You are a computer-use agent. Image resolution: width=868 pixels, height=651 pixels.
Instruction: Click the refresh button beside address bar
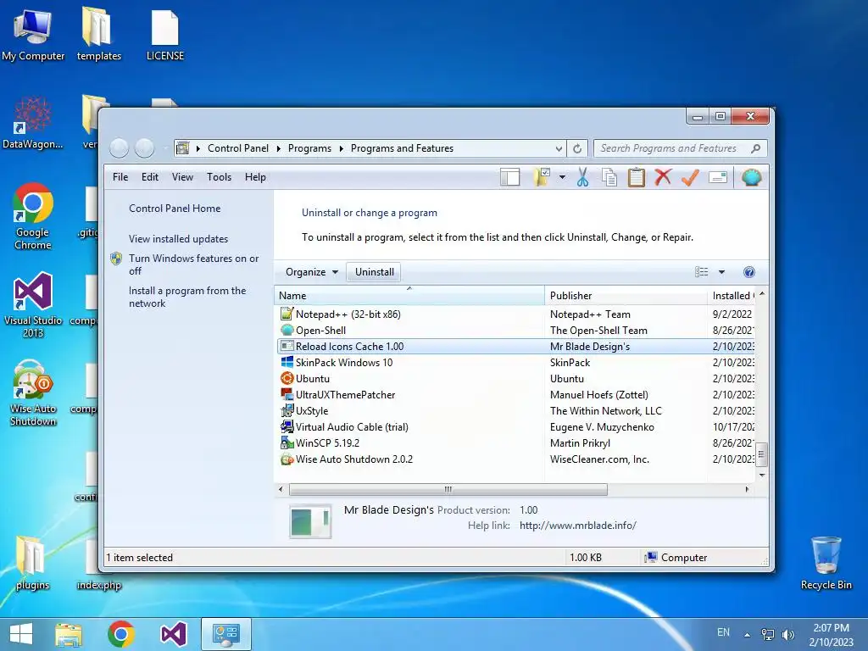(x=576, y=148)
